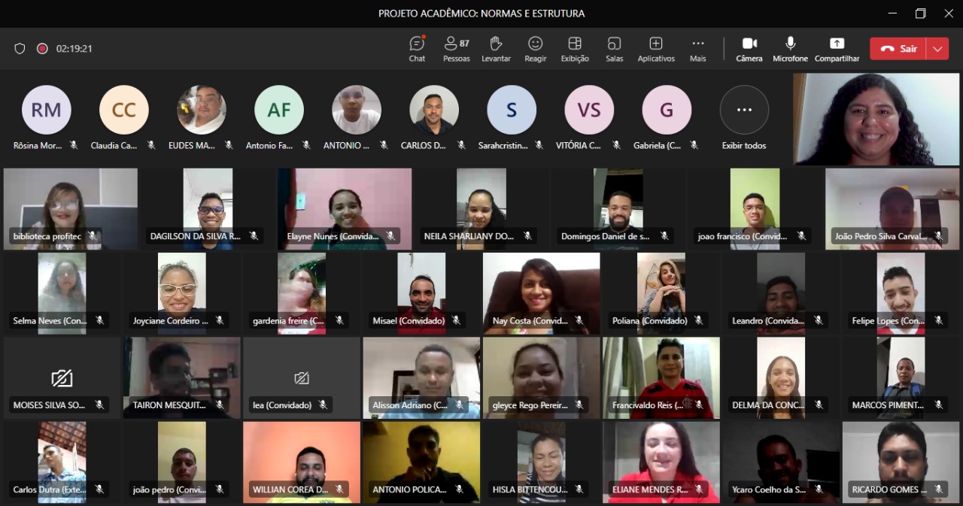Click muted mic icon next to Gabriela (C...

694,145
